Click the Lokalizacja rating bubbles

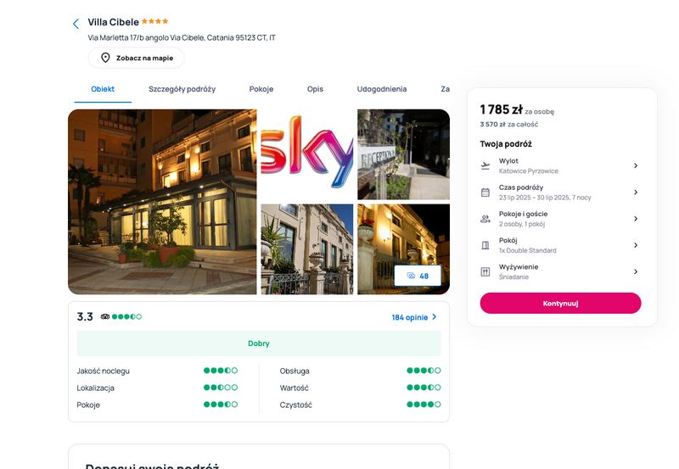pos(221,388)
